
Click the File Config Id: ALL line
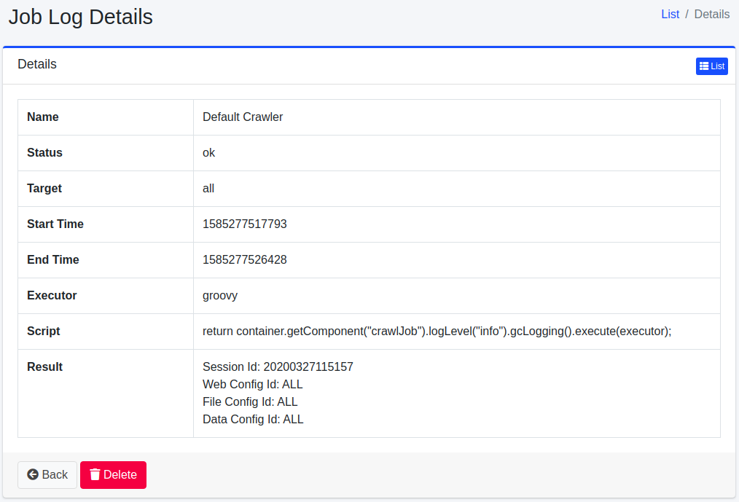pyautogui.click(x=250, y=402)
